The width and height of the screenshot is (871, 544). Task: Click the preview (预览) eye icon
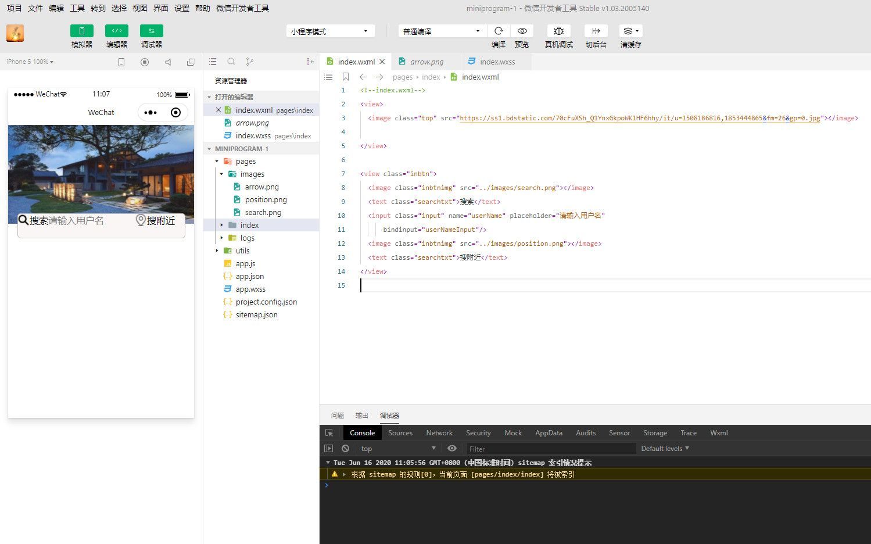click(x=522, y=31)
